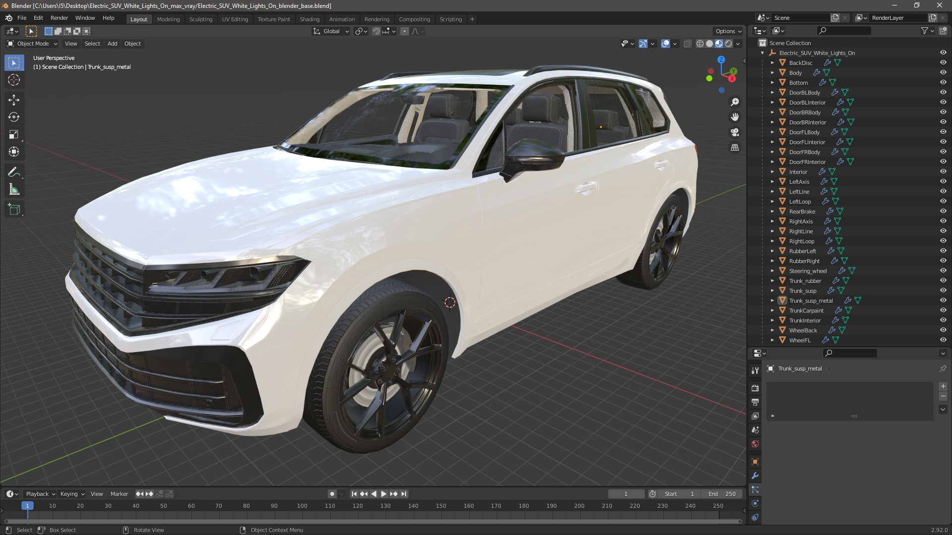Add a new workspace with plus button
This screenshot has width=952, height=535.
click(472, 19)
